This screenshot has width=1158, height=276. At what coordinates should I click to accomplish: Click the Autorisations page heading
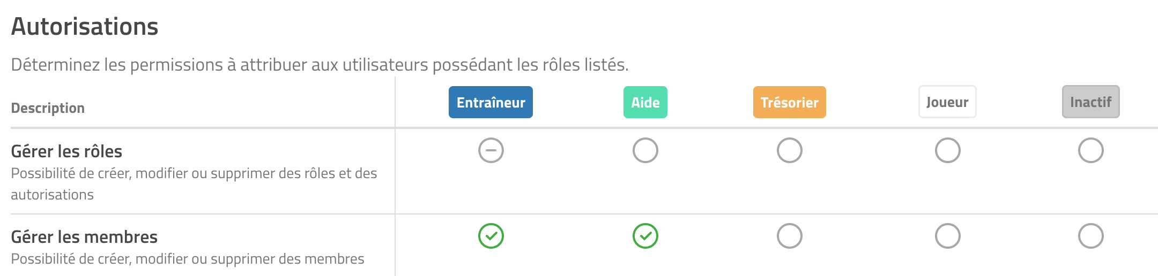coord(85,26)
